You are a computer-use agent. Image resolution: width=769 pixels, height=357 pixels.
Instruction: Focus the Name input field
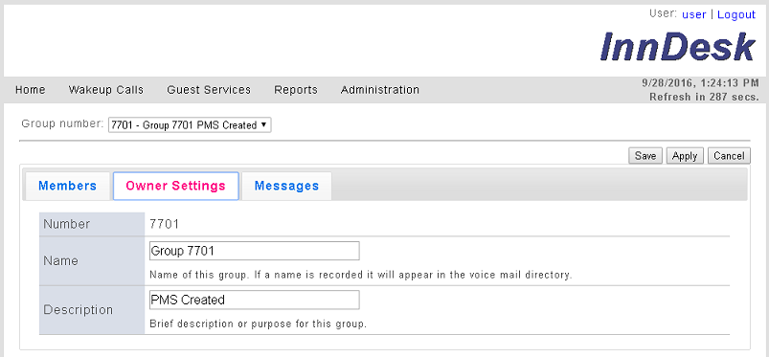click(255, 251)
